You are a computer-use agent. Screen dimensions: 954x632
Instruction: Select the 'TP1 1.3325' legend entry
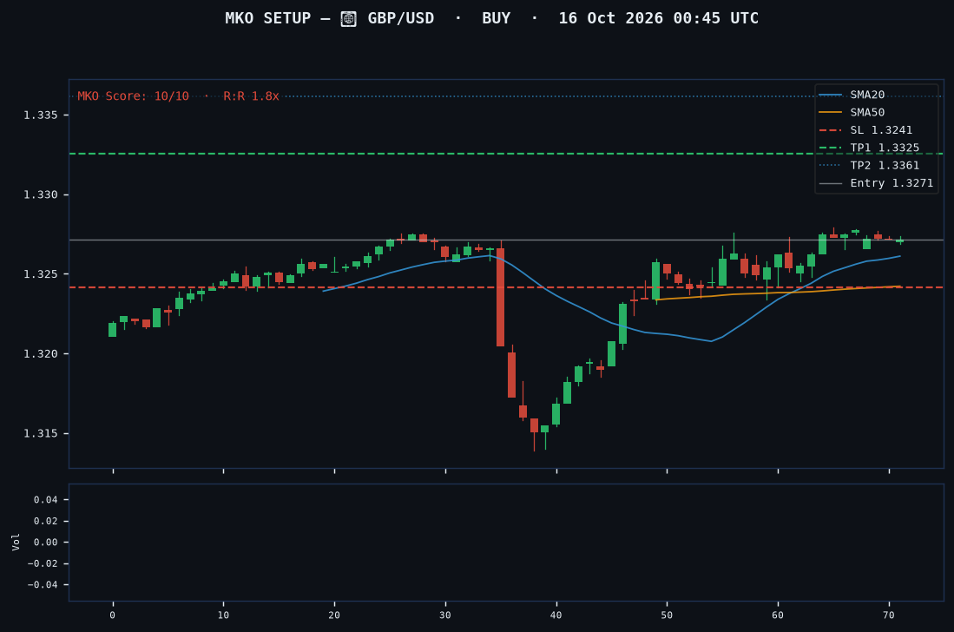(870, 148)
